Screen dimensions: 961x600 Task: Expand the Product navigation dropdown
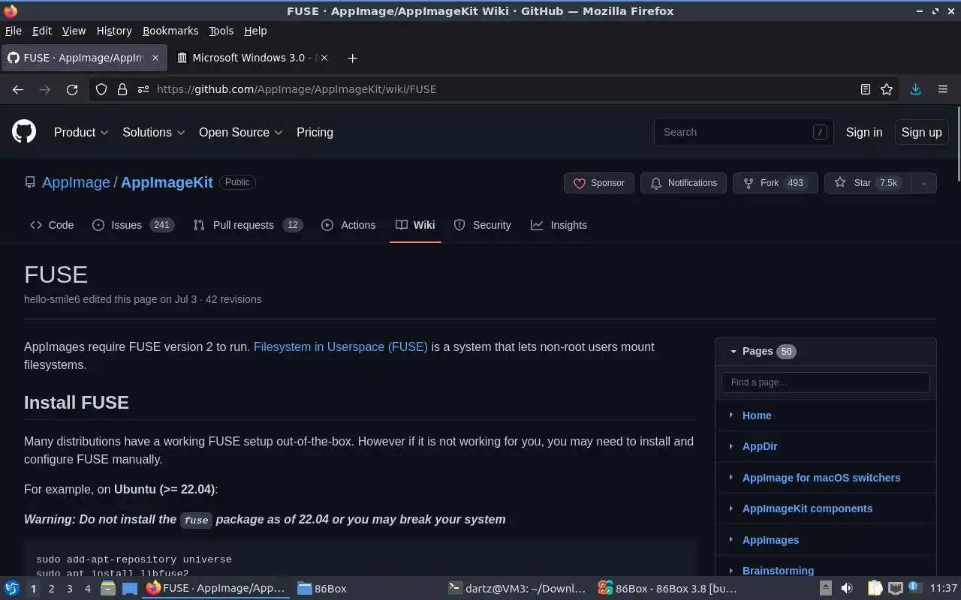[81, 132]
